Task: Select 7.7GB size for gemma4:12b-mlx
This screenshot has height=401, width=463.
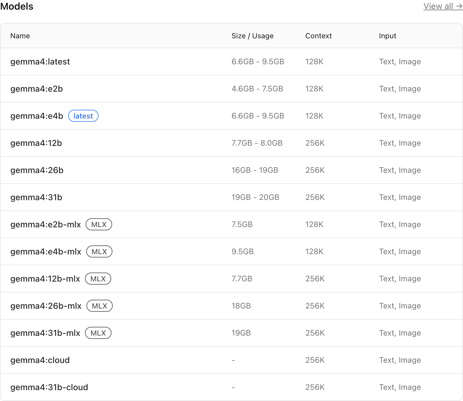Action: point(242,279)
